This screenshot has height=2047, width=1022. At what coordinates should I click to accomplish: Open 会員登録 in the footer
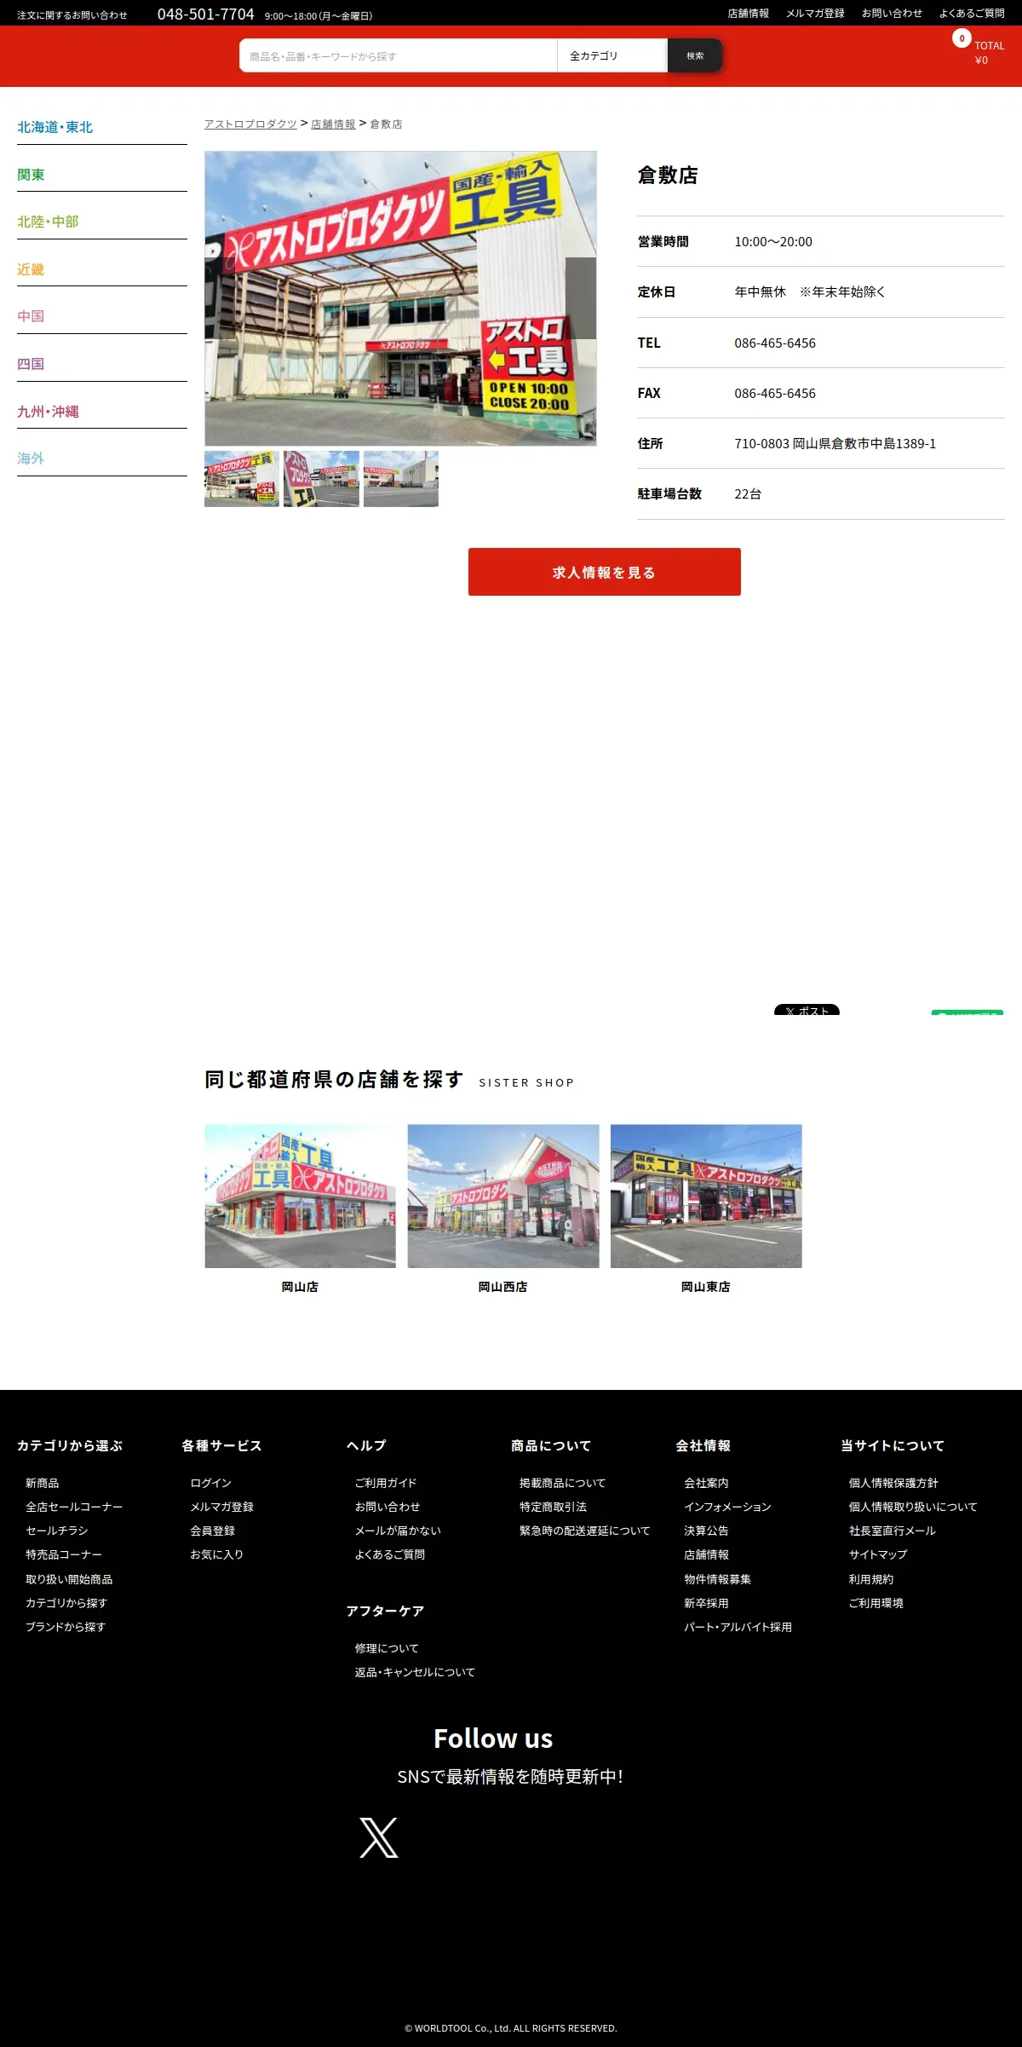tap(213, 1531)
